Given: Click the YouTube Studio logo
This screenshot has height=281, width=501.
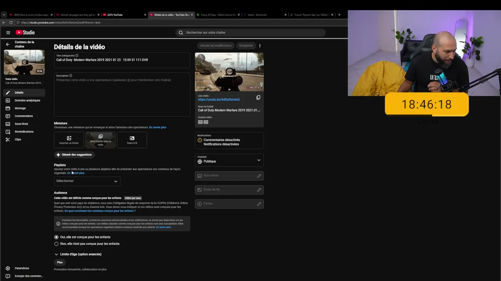Looking at the screenshot, I should coord(25,32).
